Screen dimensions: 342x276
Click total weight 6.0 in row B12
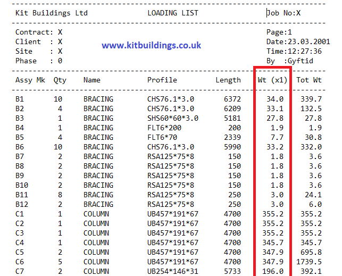coord(315,204)
